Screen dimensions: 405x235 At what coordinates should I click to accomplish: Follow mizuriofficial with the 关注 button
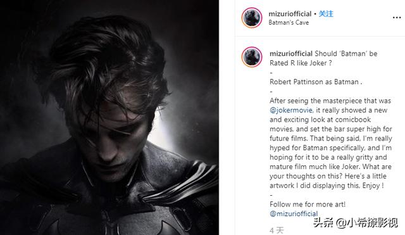tap(326, 14)
